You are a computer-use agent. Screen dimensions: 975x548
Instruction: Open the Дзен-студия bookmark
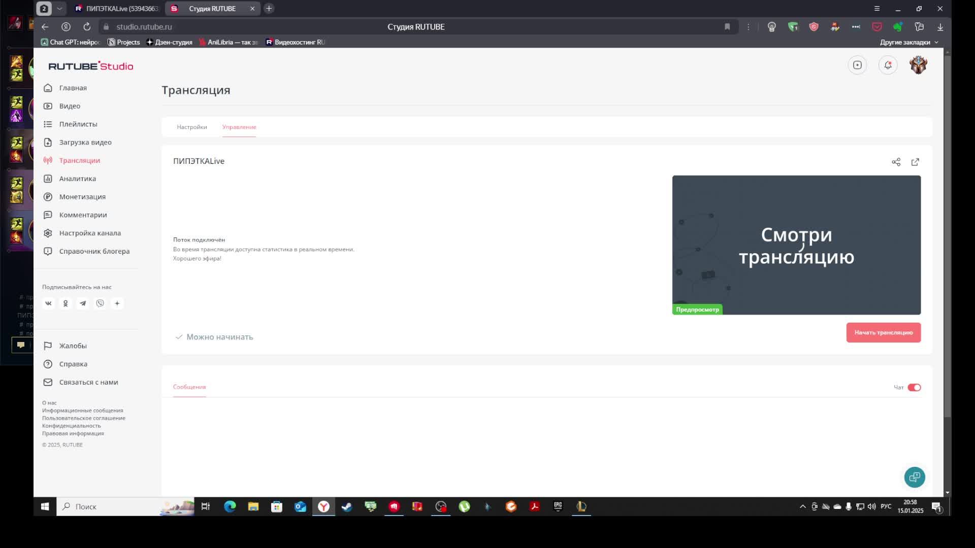click(x=169, y=42)
